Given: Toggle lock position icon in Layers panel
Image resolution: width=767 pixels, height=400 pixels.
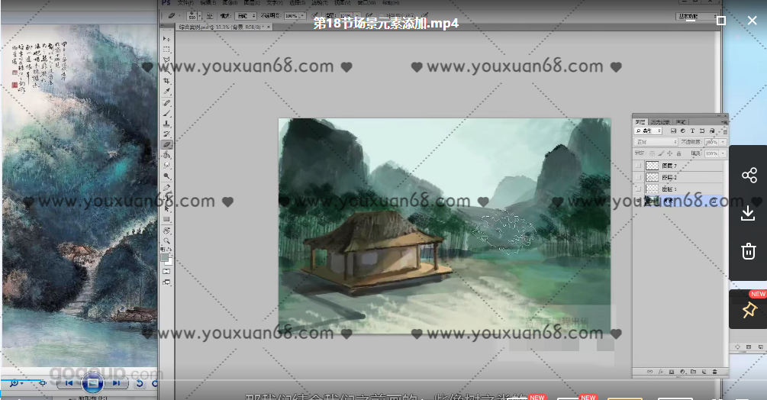Looking at the screenshot, I should click(669, 153).
